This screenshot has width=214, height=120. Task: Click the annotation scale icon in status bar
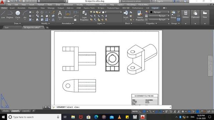[175, 112]
